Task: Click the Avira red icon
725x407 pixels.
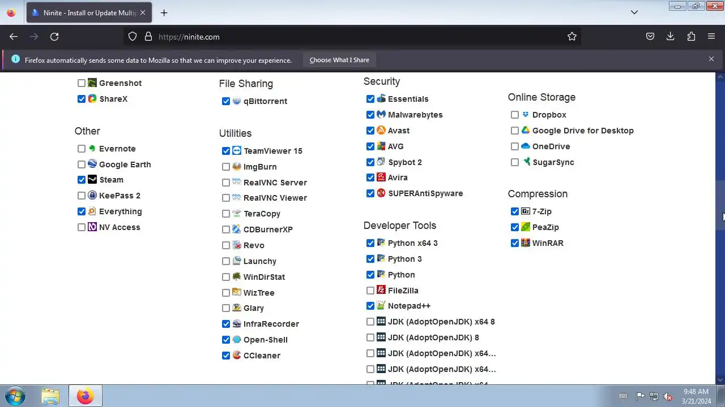Action: click(x=381, y=177)
